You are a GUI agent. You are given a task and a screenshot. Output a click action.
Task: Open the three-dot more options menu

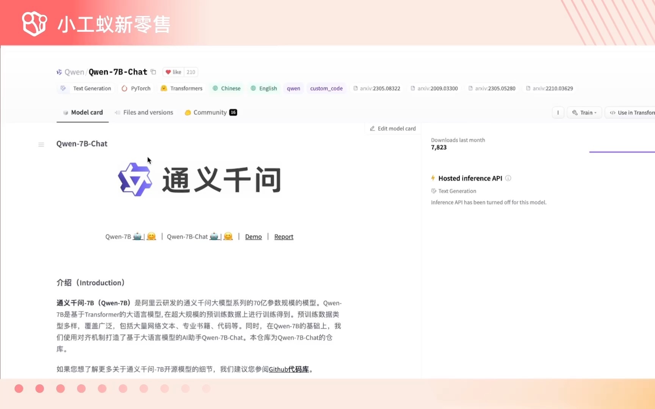click(x=558, y=112)
